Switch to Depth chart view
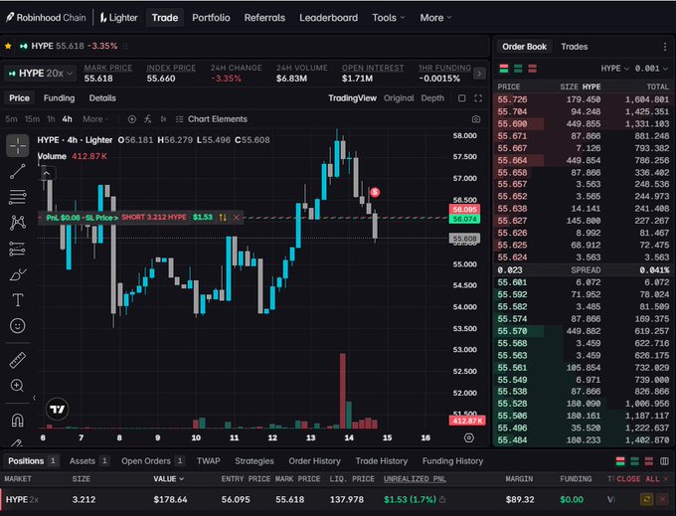This screenshot has height=516, width=676. pyautogui.click(x=432, y=98)
